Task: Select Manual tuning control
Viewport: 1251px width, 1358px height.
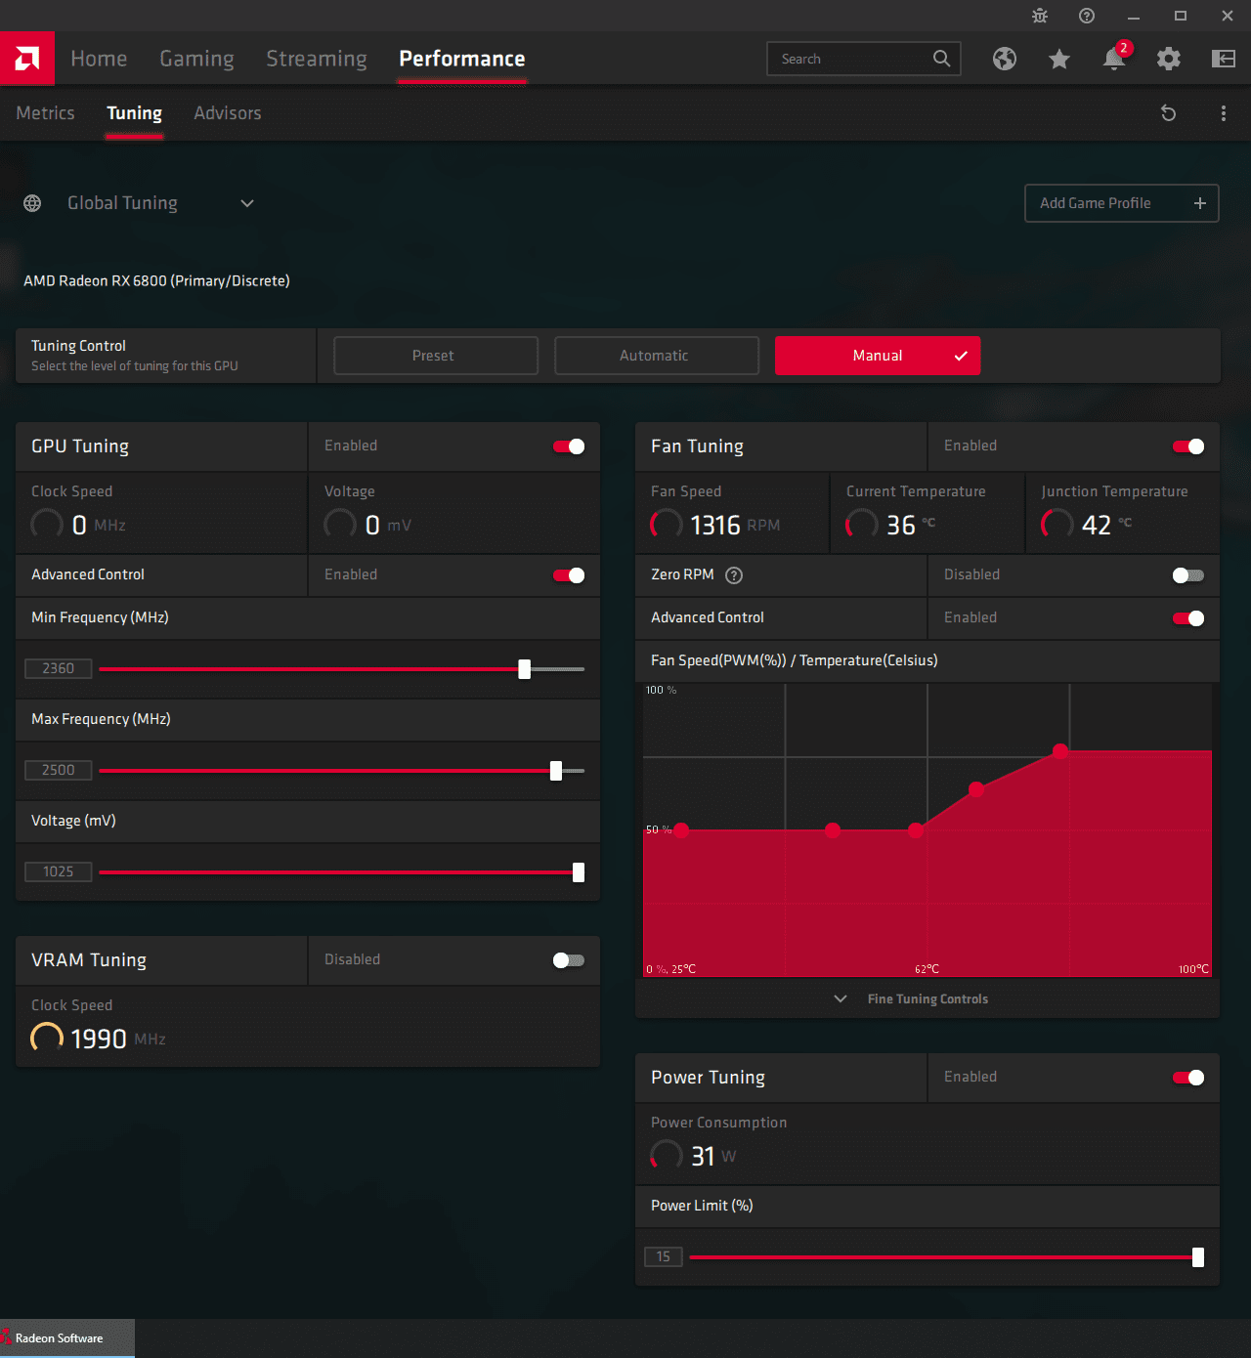Action: click(x=878, y=356)
